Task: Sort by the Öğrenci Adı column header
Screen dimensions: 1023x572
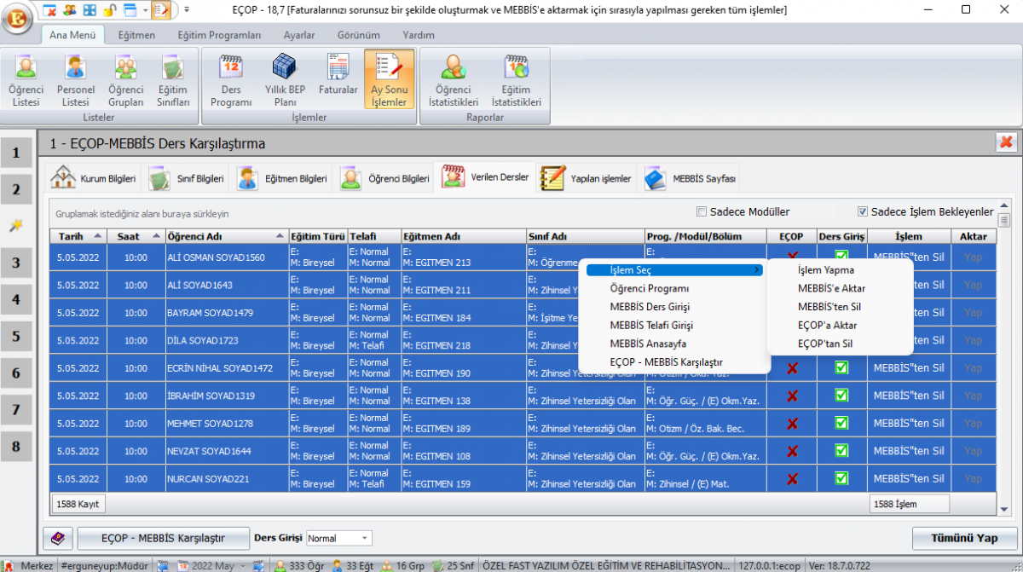Action: click(x=227, y=236)
